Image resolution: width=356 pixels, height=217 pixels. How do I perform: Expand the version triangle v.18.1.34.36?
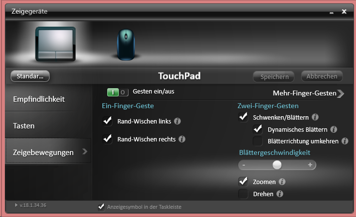click(x=16, y=205)
